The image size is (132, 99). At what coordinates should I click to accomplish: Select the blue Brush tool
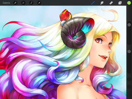click(x=93, y=3)
